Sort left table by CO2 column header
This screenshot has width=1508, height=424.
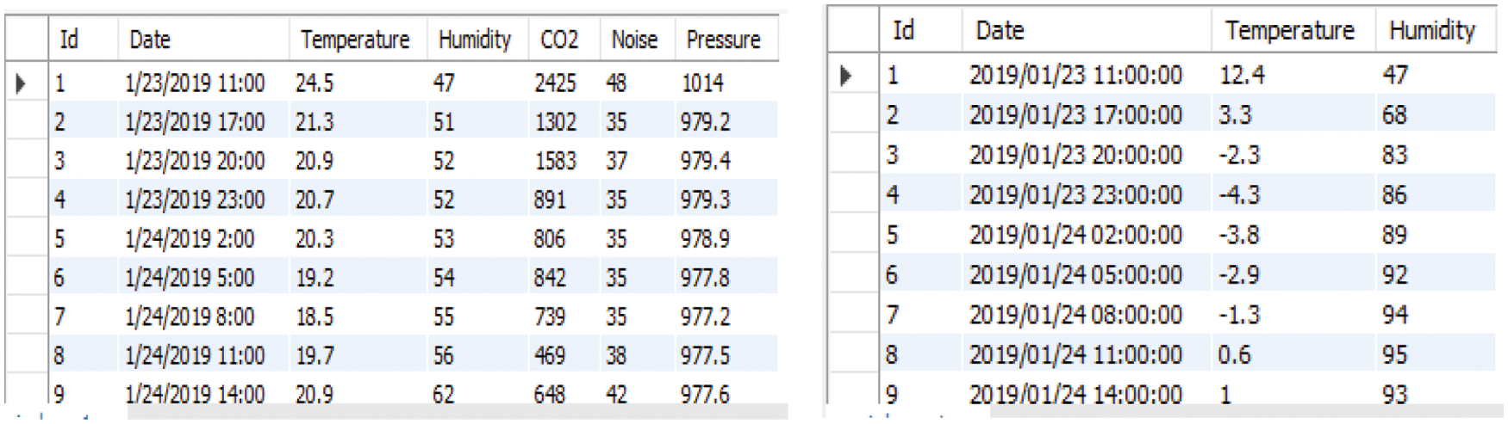[x=558, y=40]
